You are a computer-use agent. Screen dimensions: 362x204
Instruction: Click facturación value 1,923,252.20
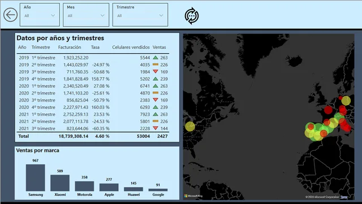tap(76, 58)
